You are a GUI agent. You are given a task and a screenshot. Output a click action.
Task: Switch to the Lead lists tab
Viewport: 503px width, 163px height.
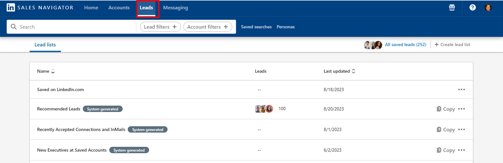click(45, 45)
